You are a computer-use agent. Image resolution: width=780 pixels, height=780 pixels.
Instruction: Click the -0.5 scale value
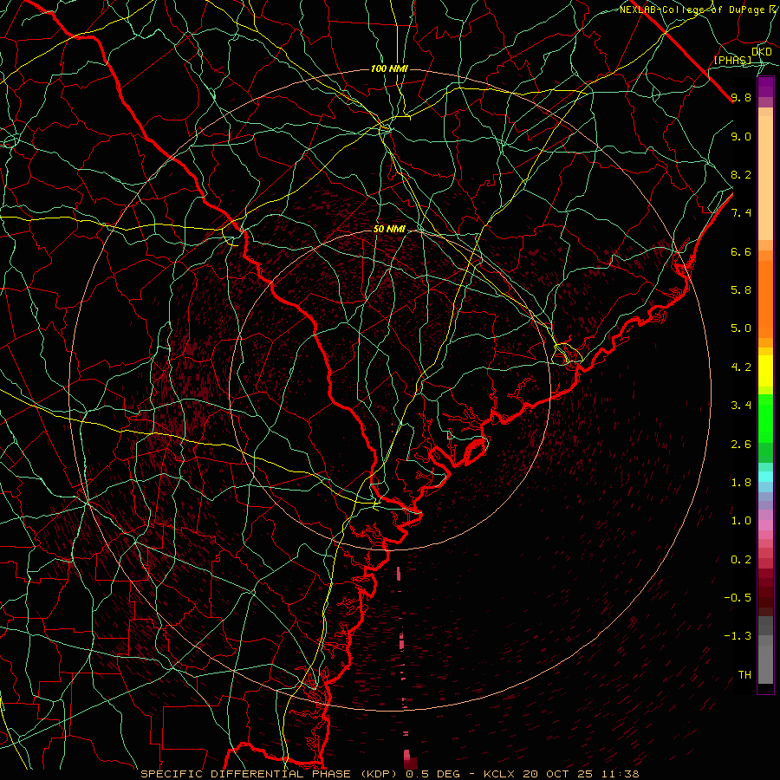pyautogui.click(x=738, y=598)
